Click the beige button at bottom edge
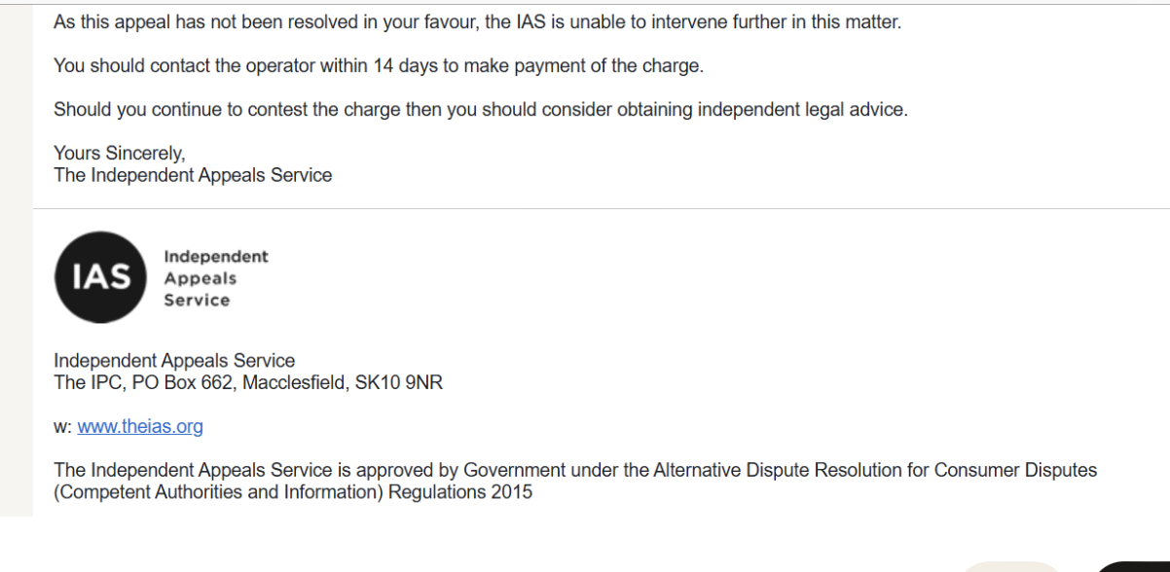Image resolution: width=1170 pixels, height=572 pixels. 1012,567
